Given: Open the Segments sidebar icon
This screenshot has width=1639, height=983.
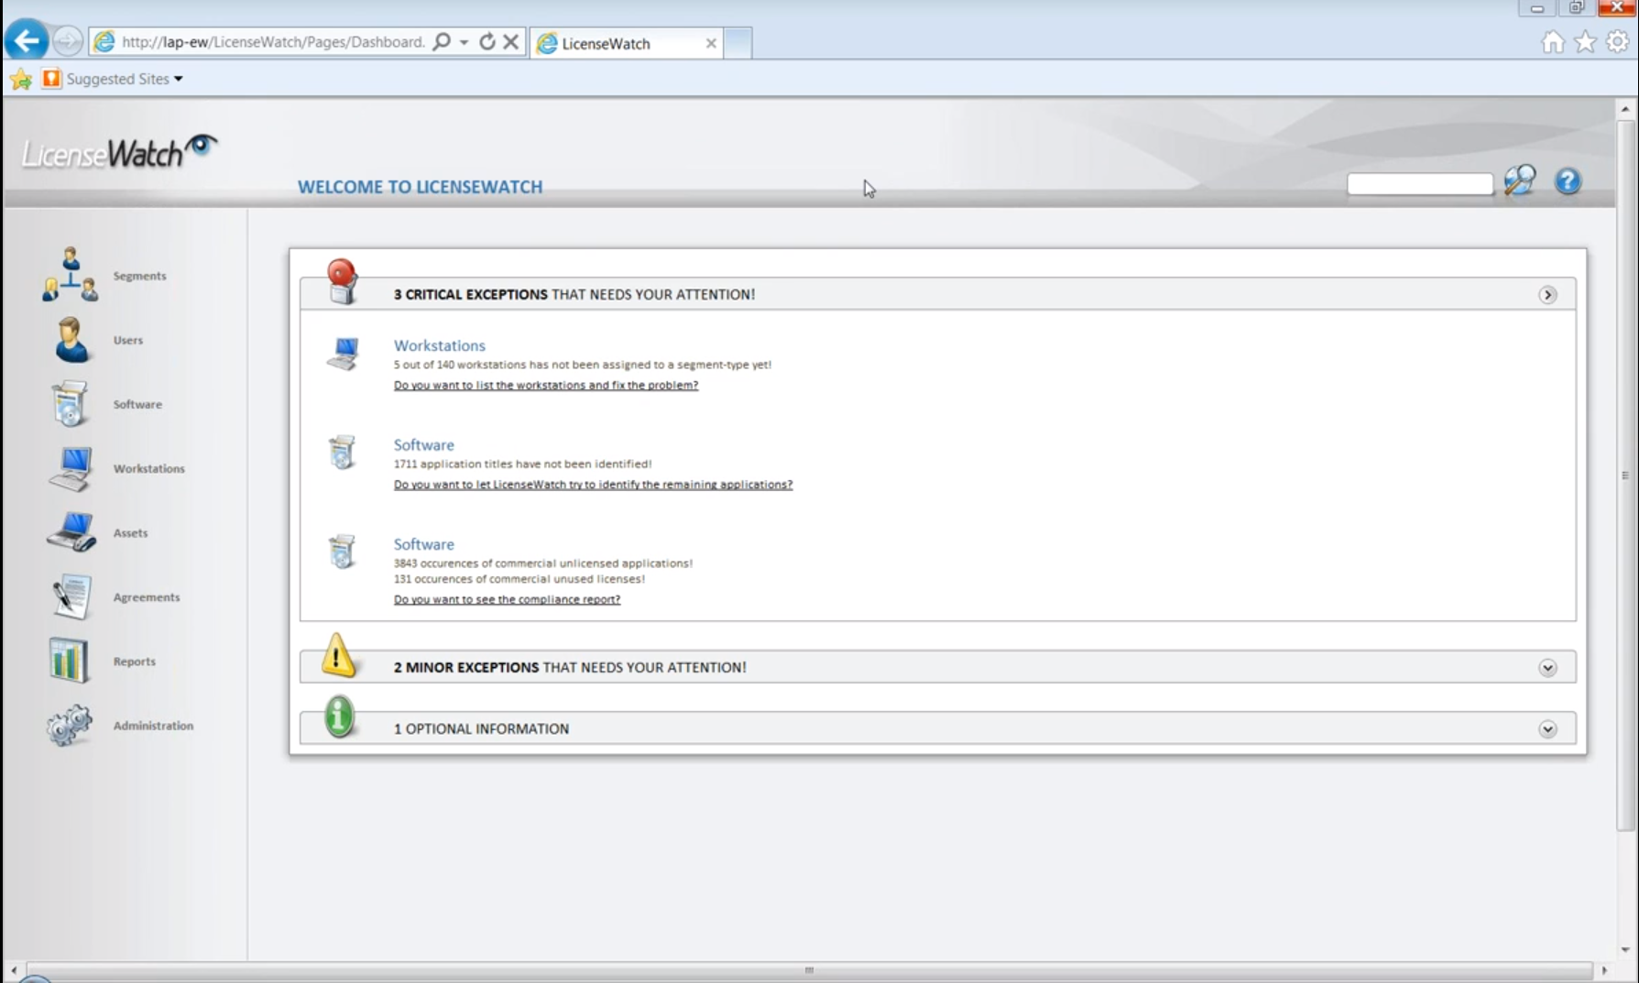Looking at the screenshot, I should pos(70,275).
